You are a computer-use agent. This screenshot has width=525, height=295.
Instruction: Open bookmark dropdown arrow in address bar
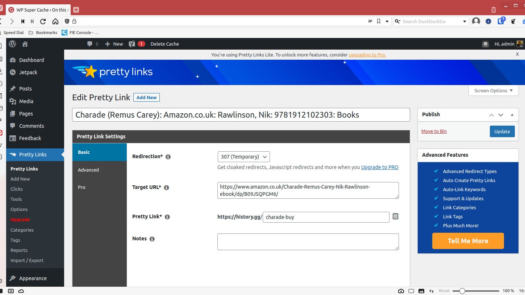click(x=387, y=21)
